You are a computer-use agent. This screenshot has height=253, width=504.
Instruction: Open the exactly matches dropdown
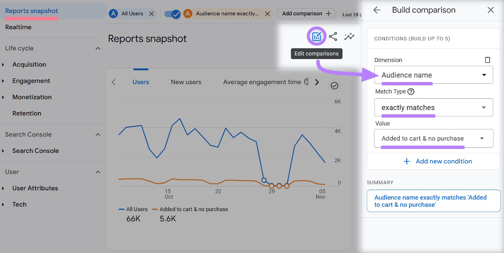433,108
